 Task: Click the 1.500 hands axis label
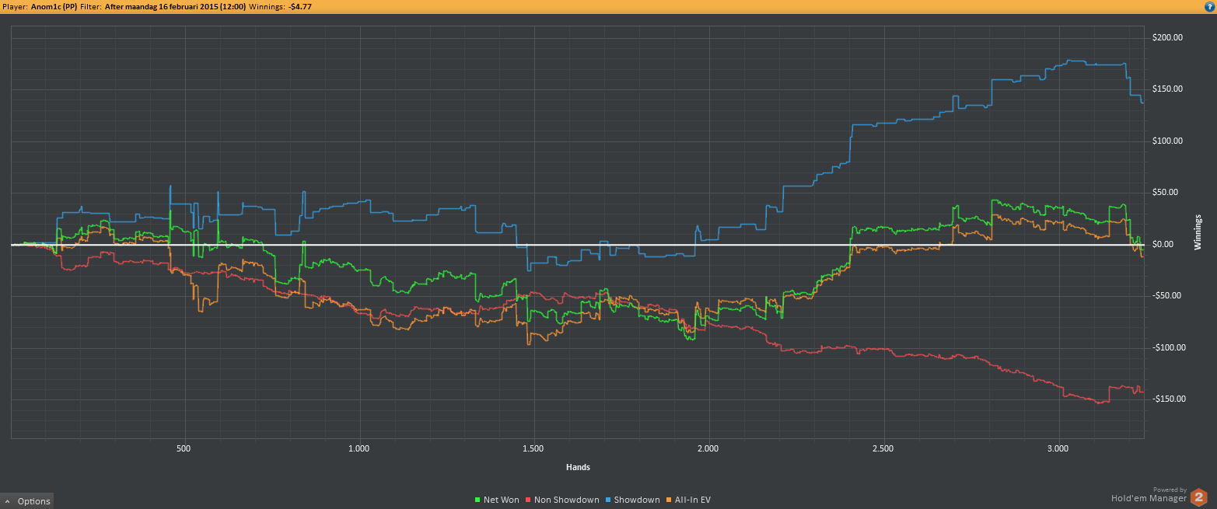click(533, 449)
